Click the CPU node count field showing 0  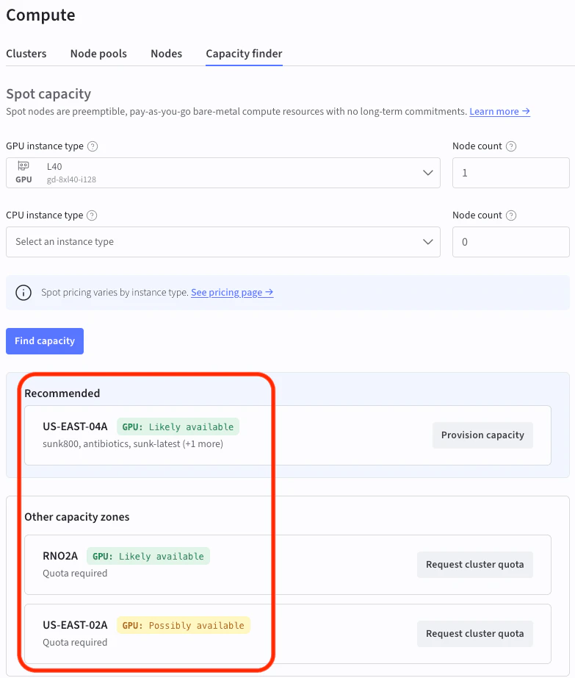[510, 242]
